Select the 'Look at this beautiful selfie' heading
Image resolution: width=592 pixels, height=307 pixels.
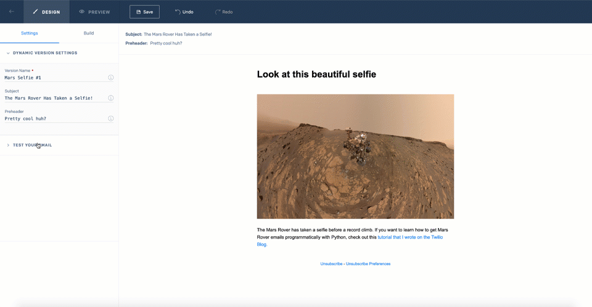[x=316, y=75]
